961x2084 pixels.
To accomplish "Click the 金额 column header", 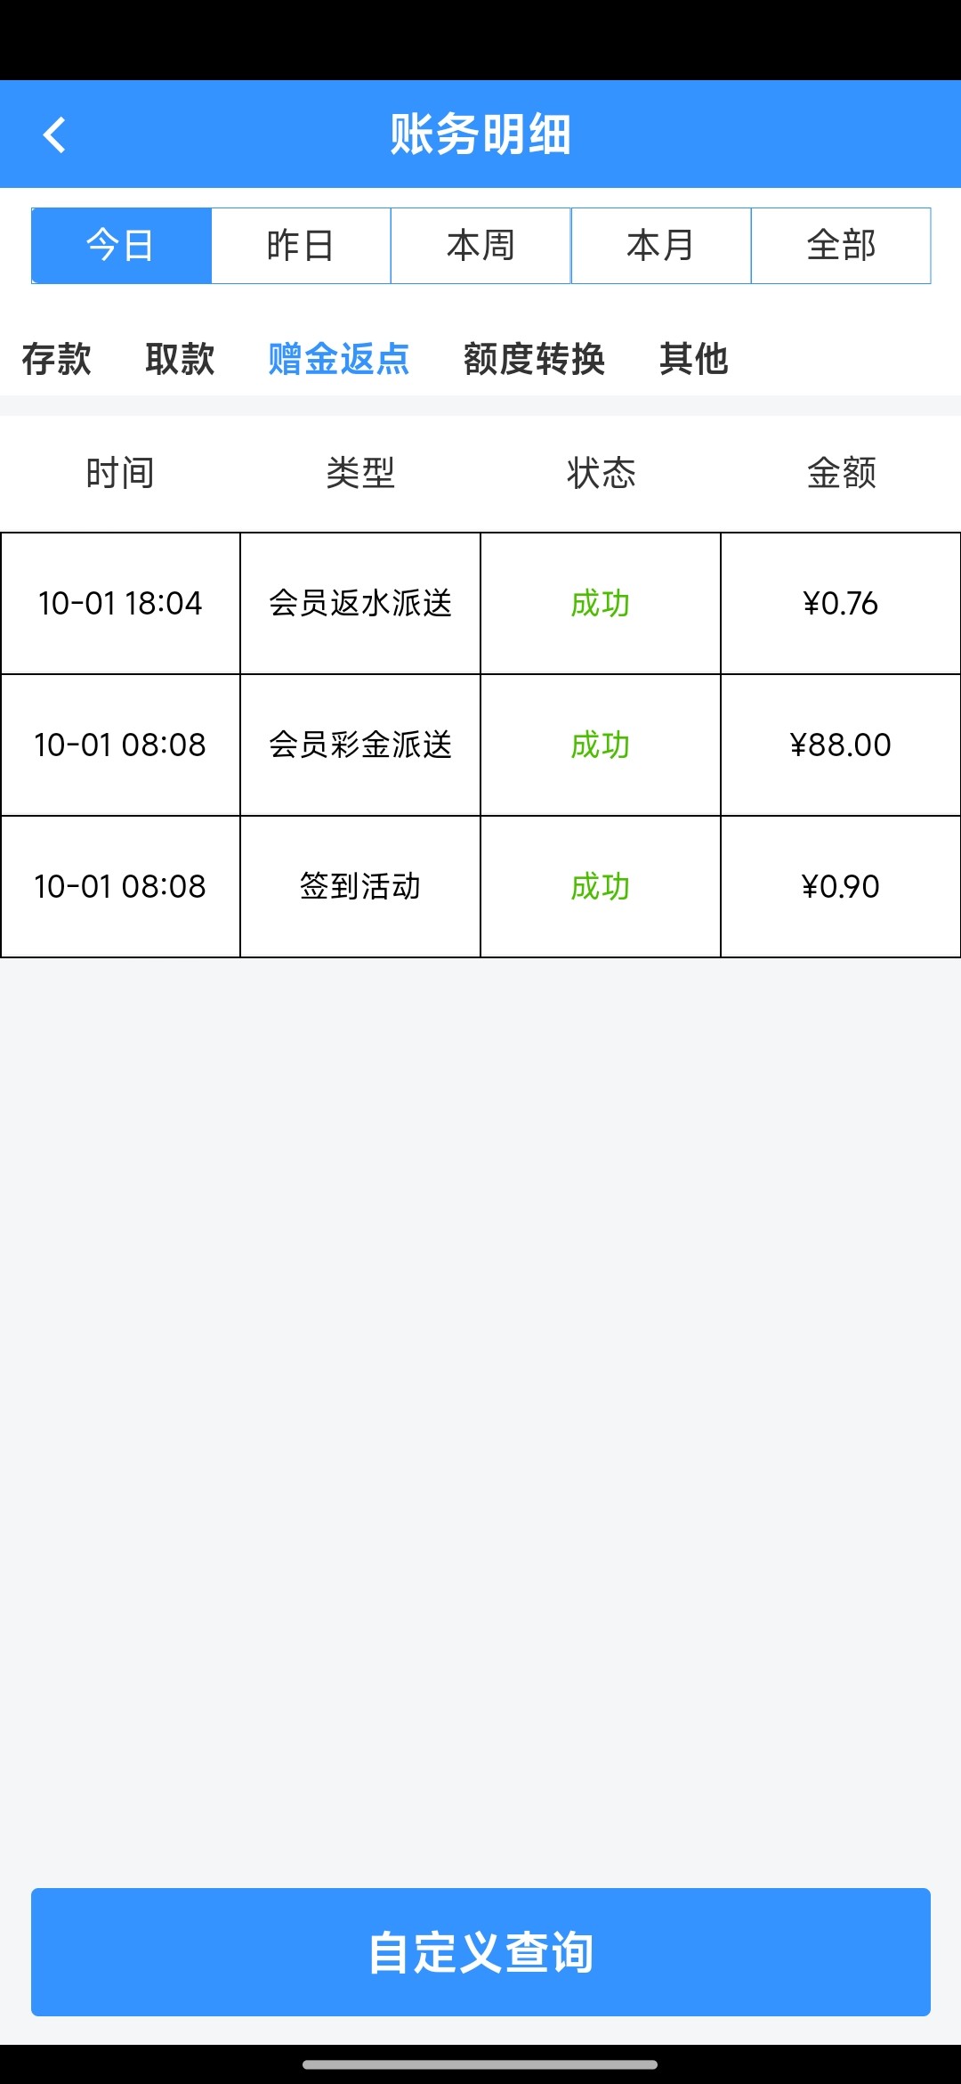I will (841, 473).
